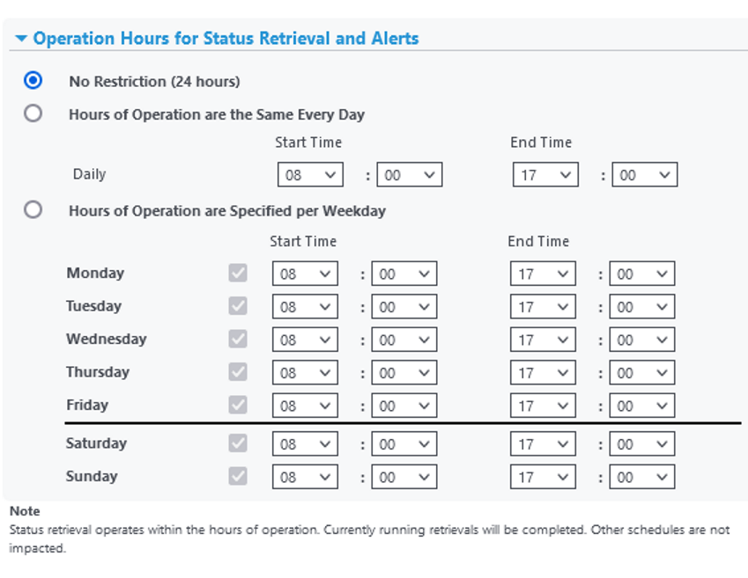
Task: Open Wednesday end hour dropdown
Action: [543, 340]
